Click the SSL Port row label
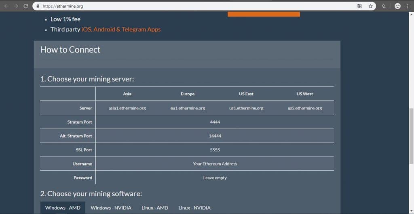414x214 pixels. pyautogui.click(x=84, y=150)
